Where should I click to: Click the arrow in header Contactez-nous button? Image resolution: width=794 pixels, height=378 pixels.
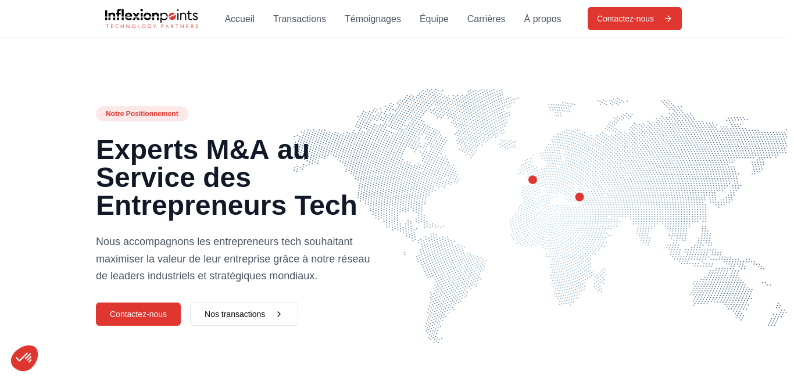click(x=668, y=19)
